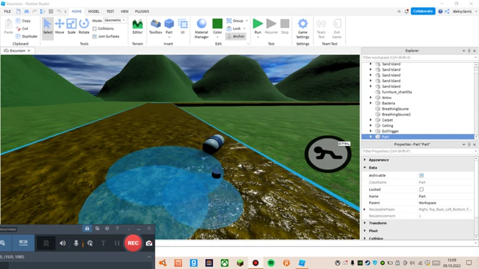
Task: Click Paste in the Clipboard group
Action: (x=9, y=27)
